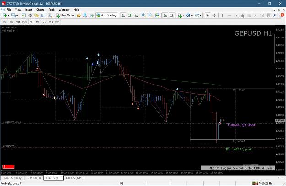The width and height of the screenshot is (286, 186).
Task: Open the Tools menu
Action: click(x=51, y=10)
